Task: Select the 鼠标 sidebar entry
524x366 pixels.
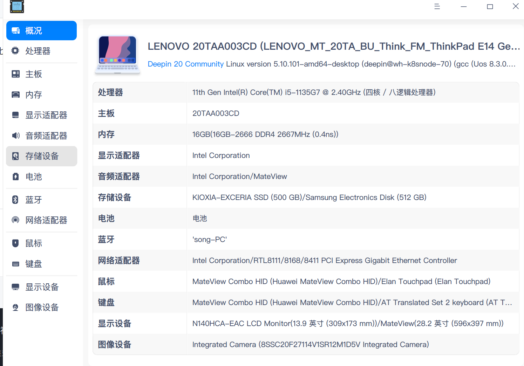Action: 41,243
